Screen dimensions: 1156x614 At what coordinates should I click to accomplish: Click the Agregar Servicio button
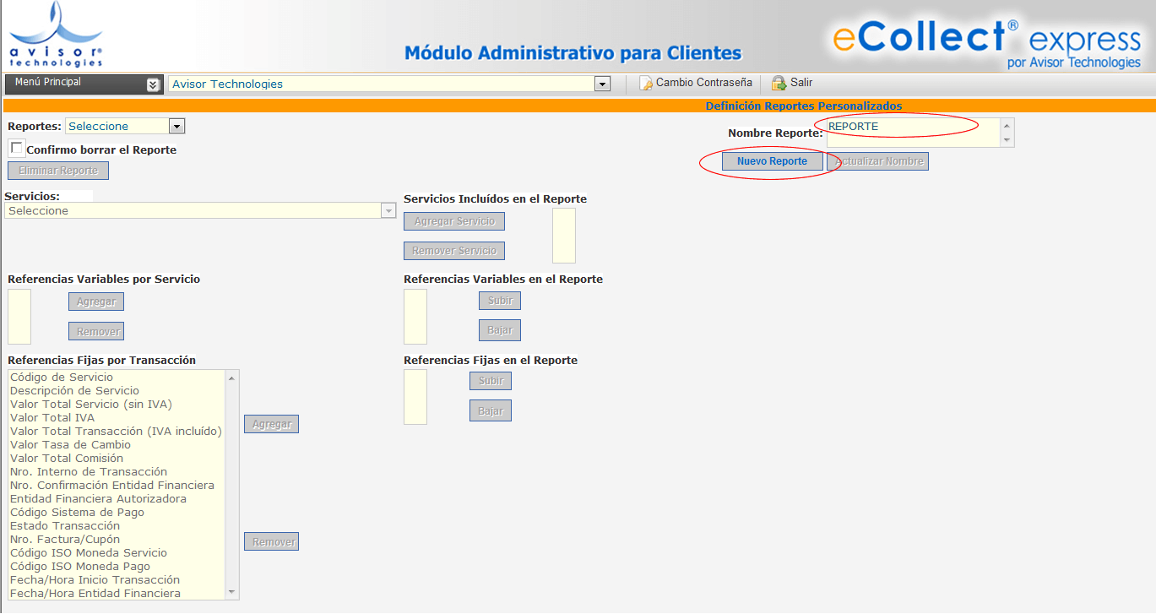tap(454, 221)
